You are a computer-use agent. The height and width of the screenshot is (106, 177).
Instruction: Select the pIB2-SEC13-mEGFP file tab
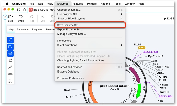coord(41,10)
